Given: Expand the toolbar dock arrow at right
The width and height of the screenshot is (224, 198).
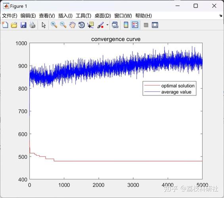Looking at the screenshot, I should pos(221,15).
